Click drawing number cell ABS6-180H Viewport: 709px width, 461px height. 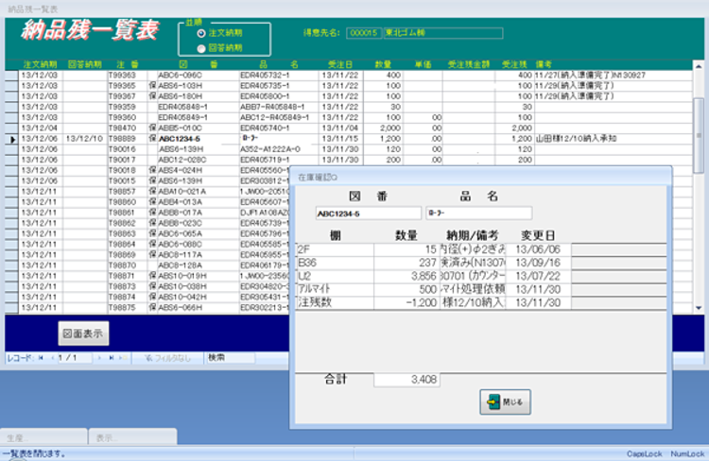pyautogui.click(x=198, y=96)
